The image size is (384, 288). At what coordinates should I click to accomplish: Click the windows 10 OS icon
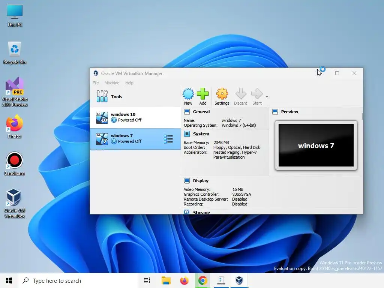(102, 117)
